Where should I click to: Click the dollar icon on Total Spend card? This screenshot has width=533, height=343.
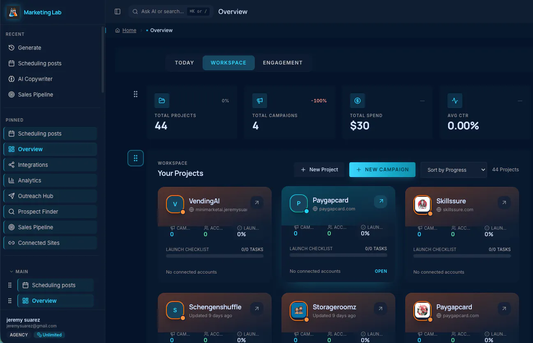(x=358, y=101)
